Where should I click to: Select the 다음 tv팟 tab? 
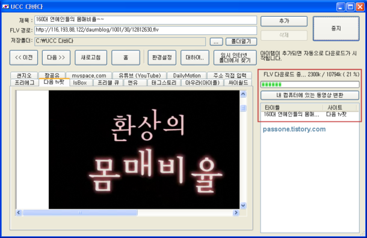click(x=54, y=82)
